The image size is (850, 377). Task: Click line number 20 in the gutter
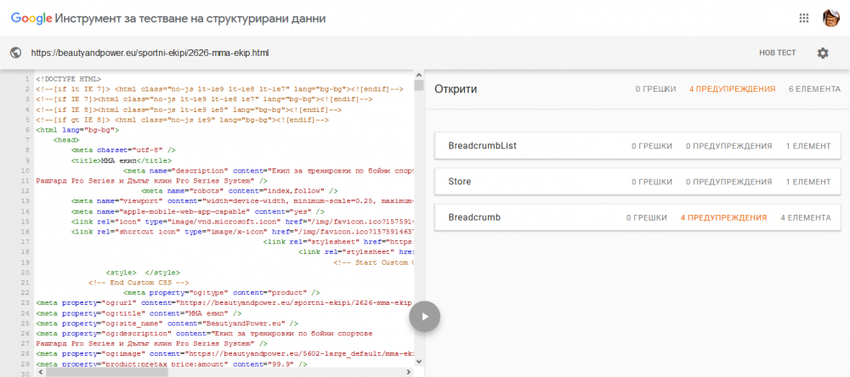pyautogui.click(x=25, y=273)
